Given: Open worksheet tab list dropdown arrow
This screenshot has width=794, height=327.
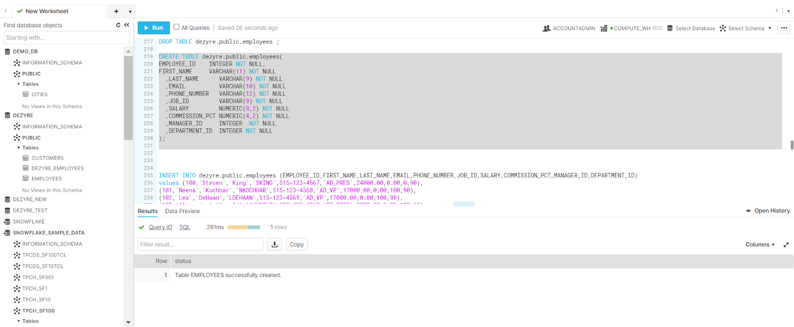Looking at the screenshot, I should [x=130, y=11].
